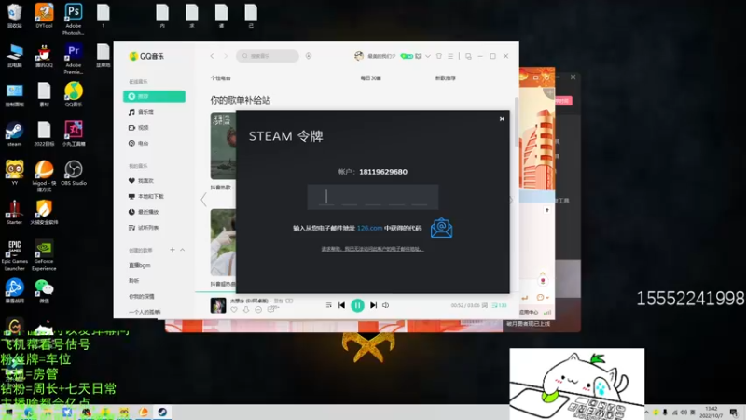Click the QQ Music vertical scrollbar

[517, 122]
